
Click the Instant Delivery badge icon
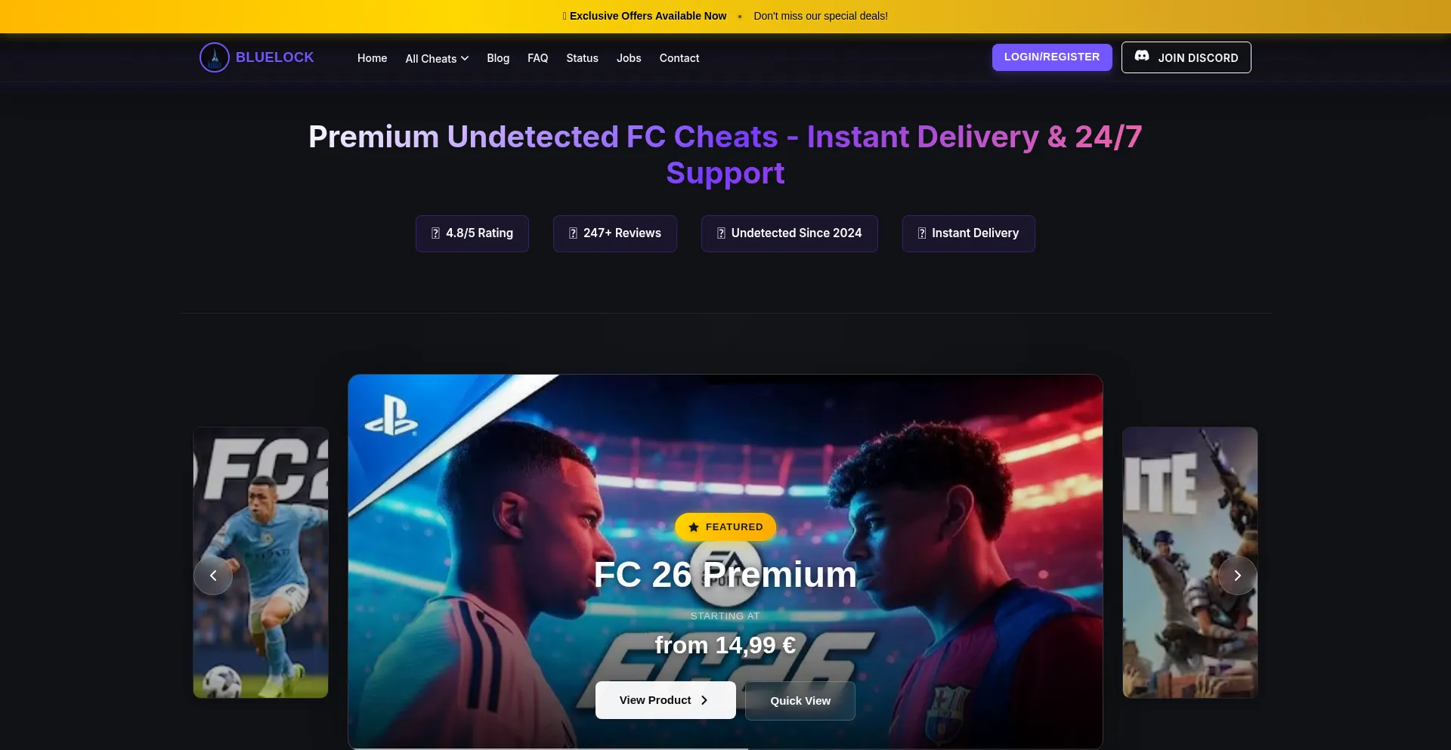pos(922,233)
